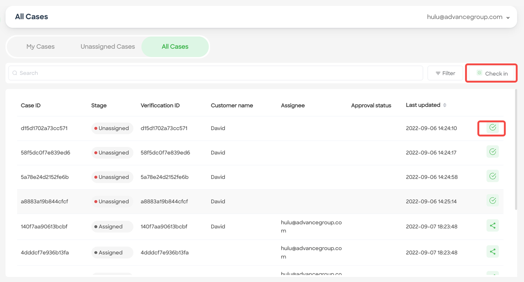The width and height of the screenshot is (524, 282).
Task: Click check-in icon for case 58f5dc0f7e839ed6
Action: click(x=492, y=152)
